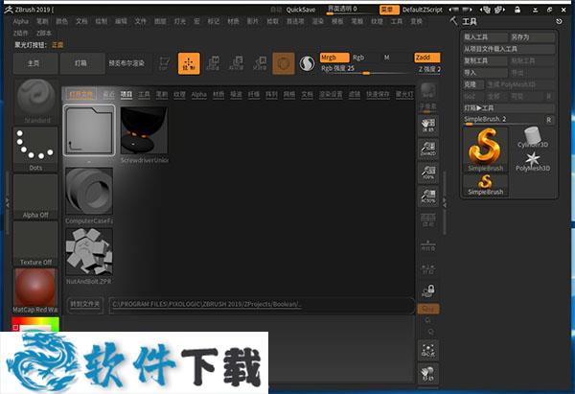
Task: Click the 复制工具 button
Action: click(485, 61)
